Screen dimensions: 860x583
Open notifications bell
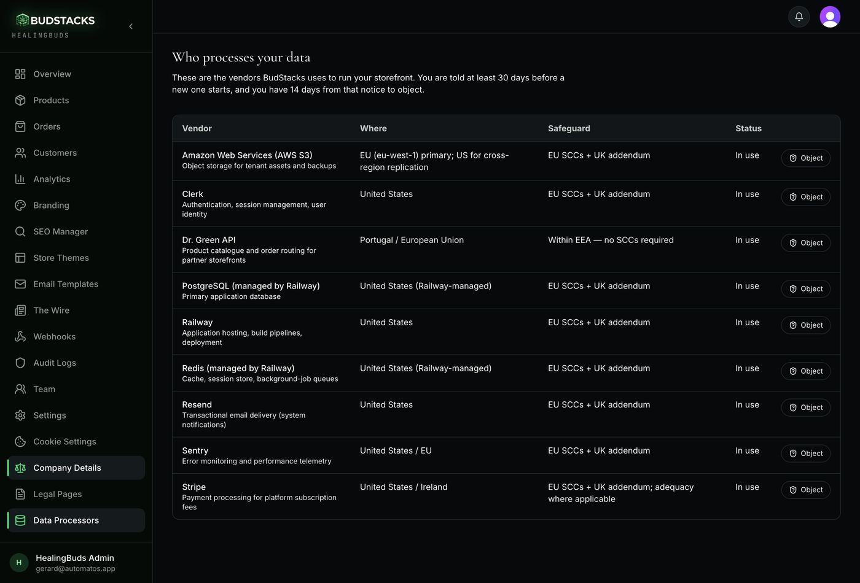tap(799, 17)
